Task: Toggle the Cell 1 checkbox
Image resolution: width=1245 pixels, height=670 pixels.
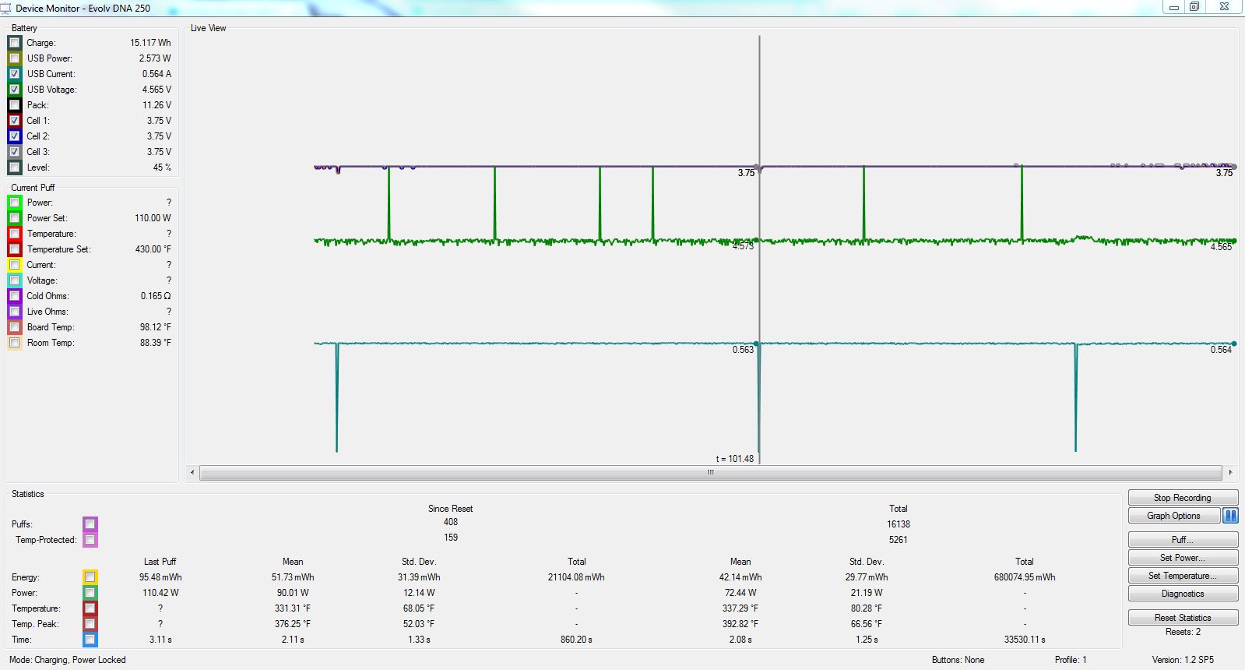Action: pos(14,121)
